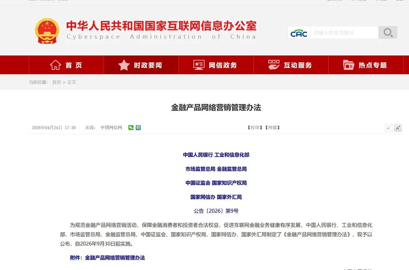
Task: Share the article via WeChat icon
Action: click(131, 128)
